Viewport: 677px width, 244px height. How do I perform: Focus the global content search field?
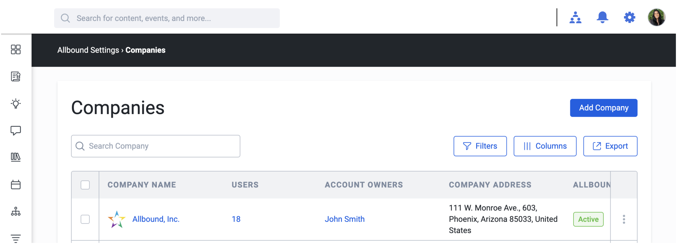167,18
